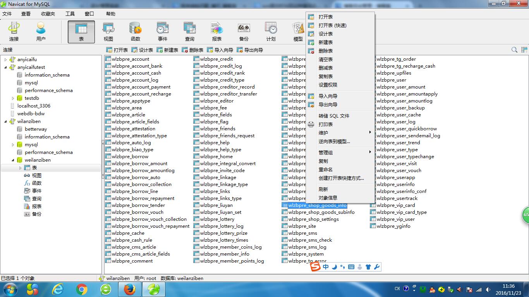Toggle Sogou Chinese/English 中 mode
Image resolution: width=529 pixels, height=297 pixels.
pyautogui.click(x=326, y=267)
